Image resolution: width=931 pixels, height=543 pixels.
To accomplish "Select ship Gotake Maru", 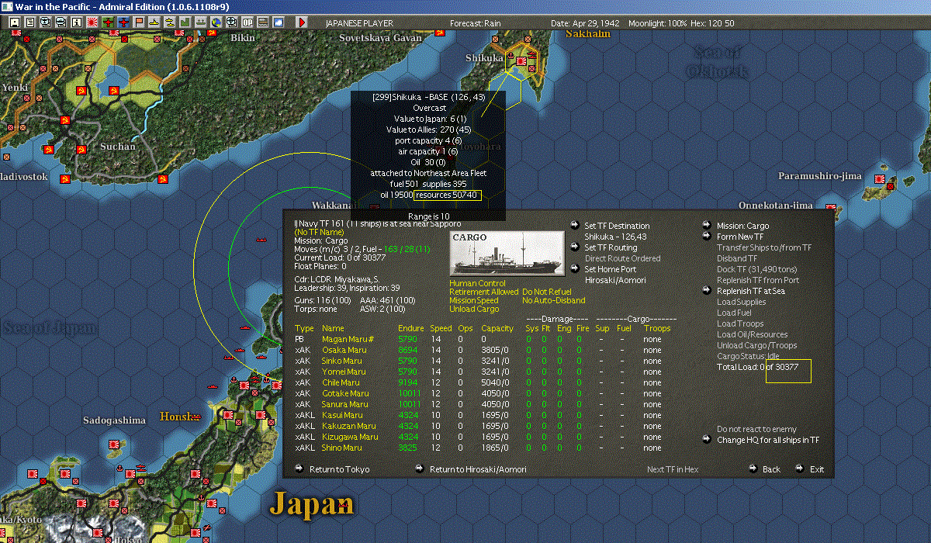I will pos(344,393).
